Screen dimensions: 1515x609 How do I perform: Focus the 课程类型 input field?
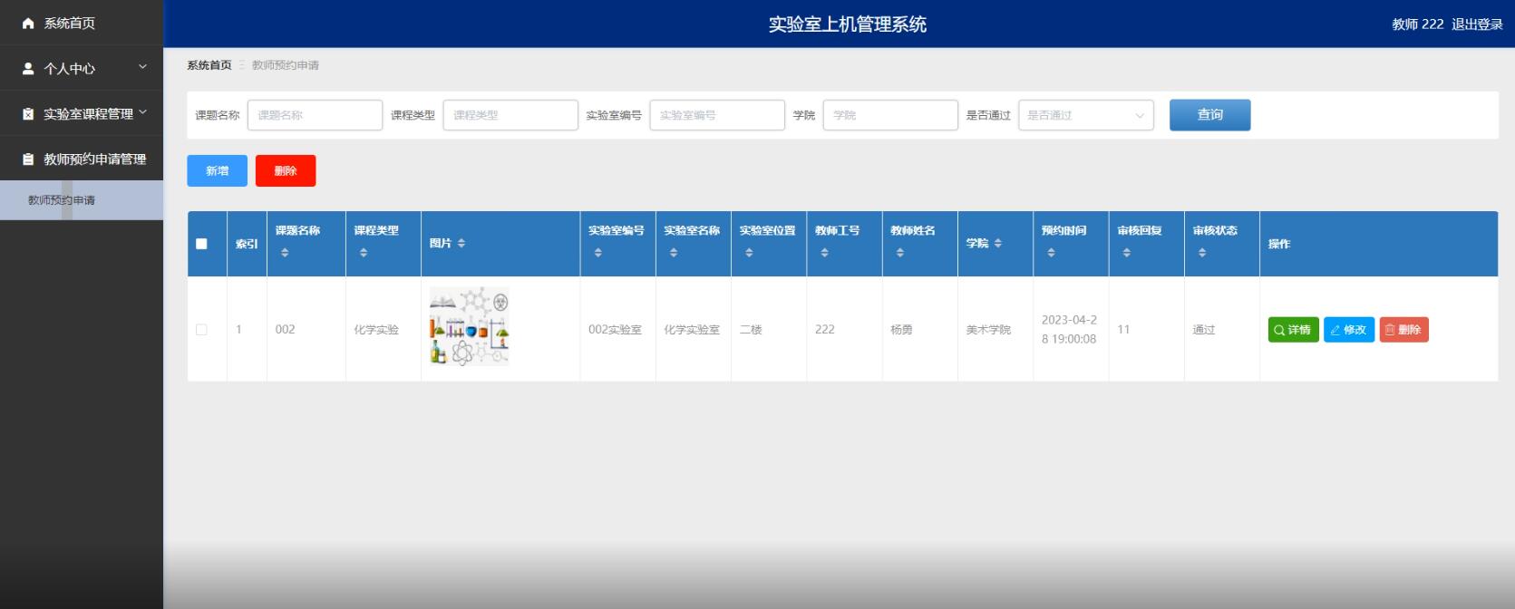(x=510, y=115)
